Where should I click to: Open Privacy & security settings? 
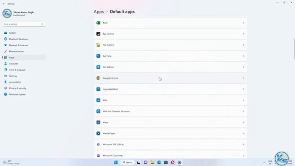pyautogui.click(x=24, y=88)
